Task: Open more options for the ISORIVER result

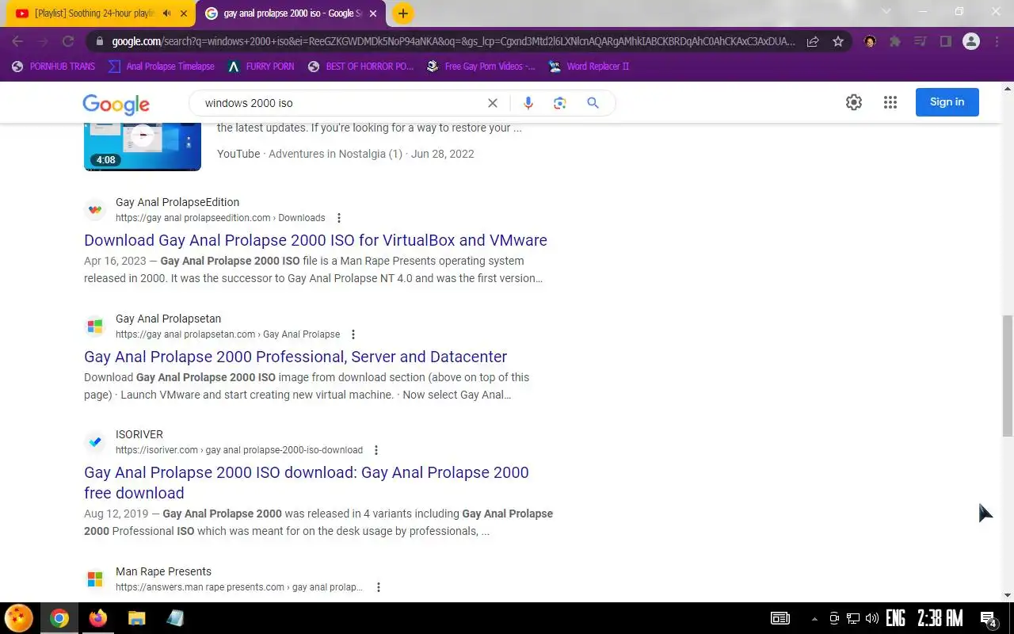Action: 376,450
